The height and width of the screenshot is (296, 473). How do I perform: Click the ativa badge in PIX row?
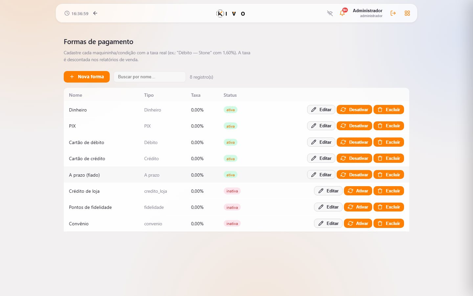click(231, 126)
